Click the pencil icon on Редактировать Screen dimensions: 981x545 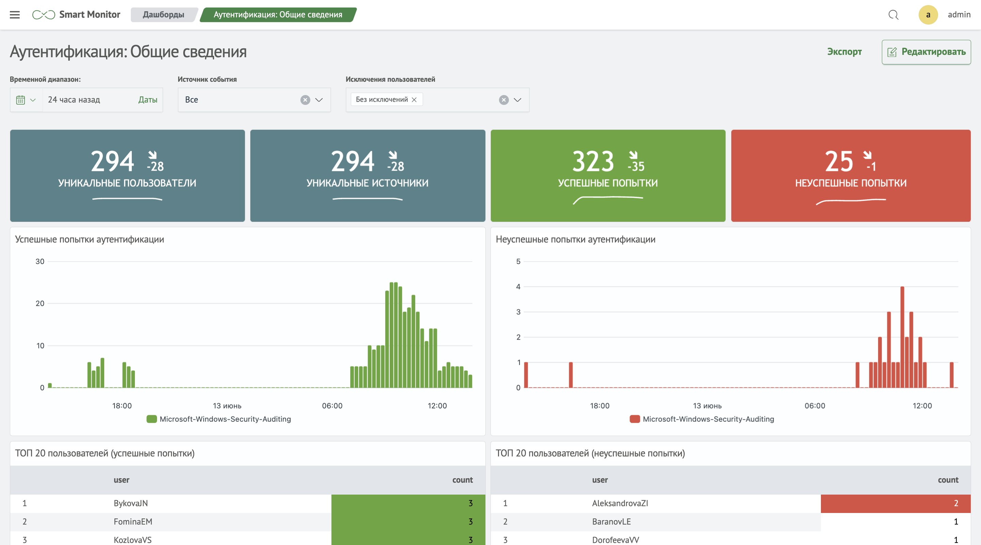[x=892, y=52]
